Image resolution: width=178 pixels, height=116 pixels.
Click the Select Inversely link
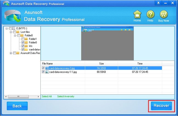pyautogui.click(x=66, y=97)
